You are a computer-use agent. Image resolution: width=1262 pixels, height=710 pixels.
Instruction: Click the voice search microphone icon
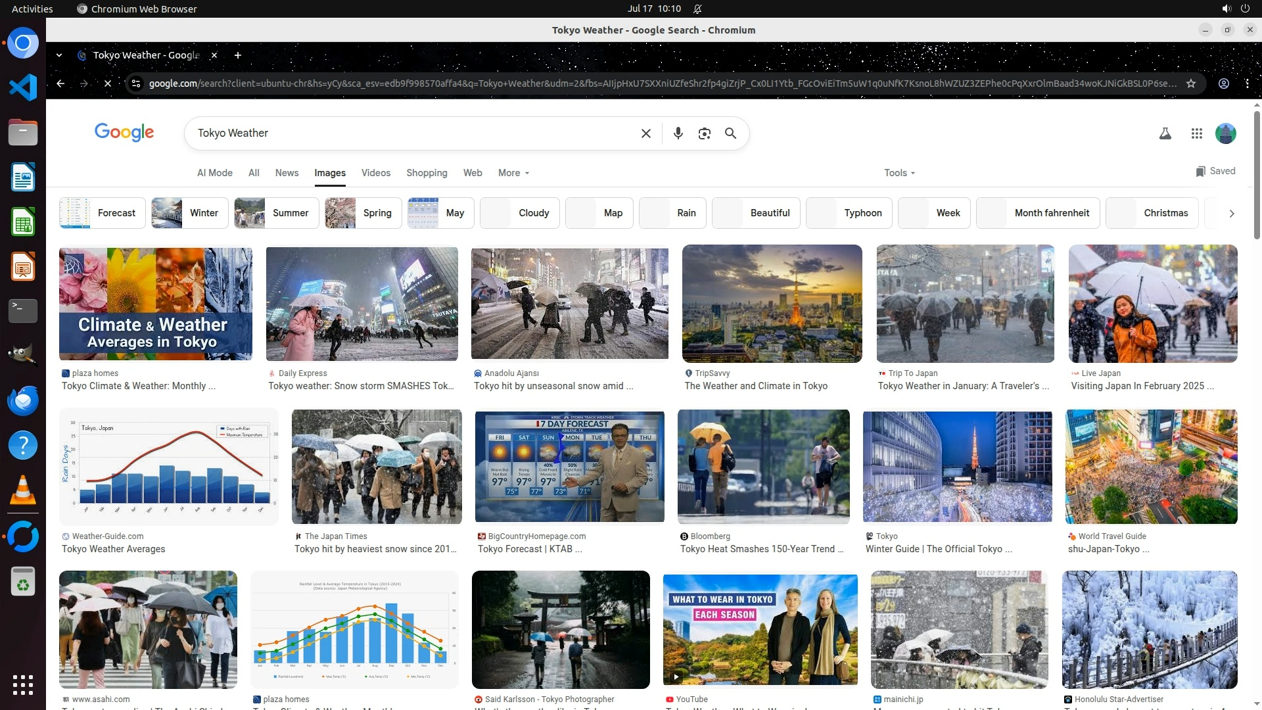point(678,133)
